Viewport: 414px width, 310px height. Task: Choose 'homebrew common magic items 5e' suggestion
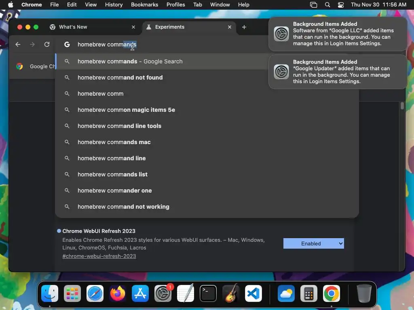207,110
